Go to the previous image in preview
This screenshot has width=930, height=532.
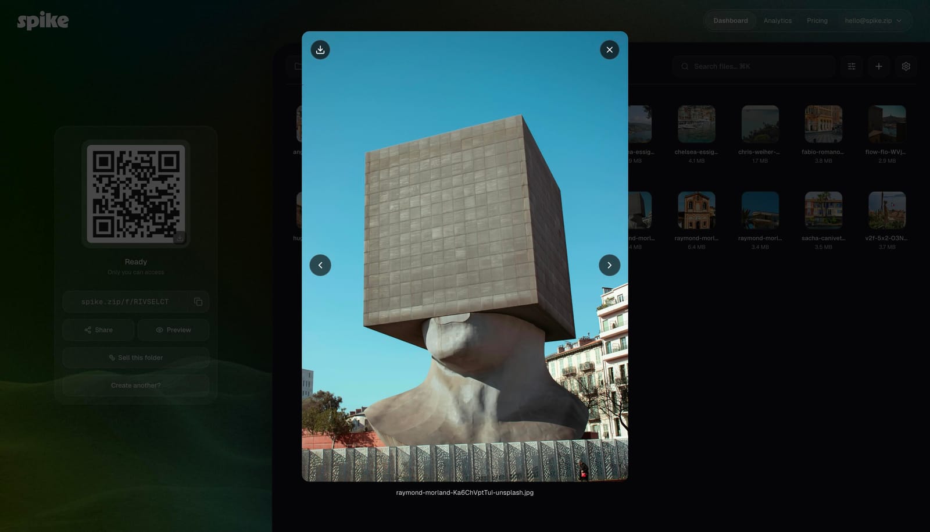tap(320, 265)
